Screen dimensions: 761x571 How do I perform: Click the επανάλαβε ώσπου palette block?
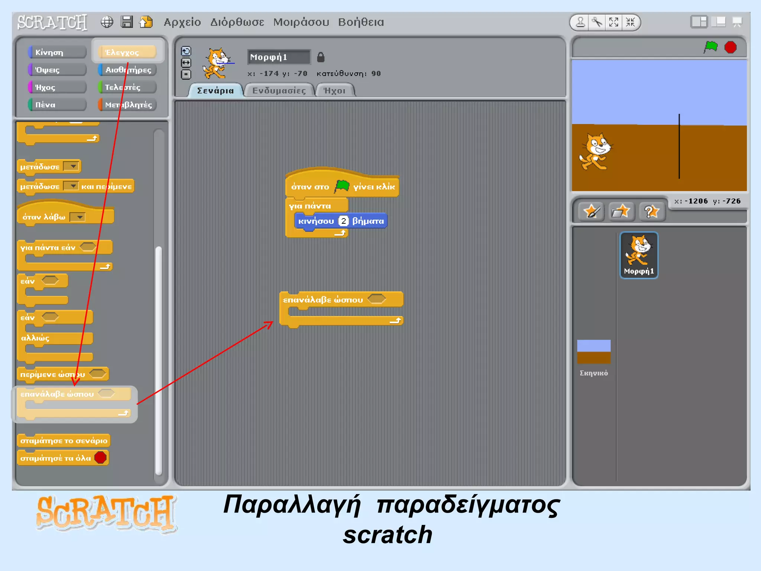(74, 404)
